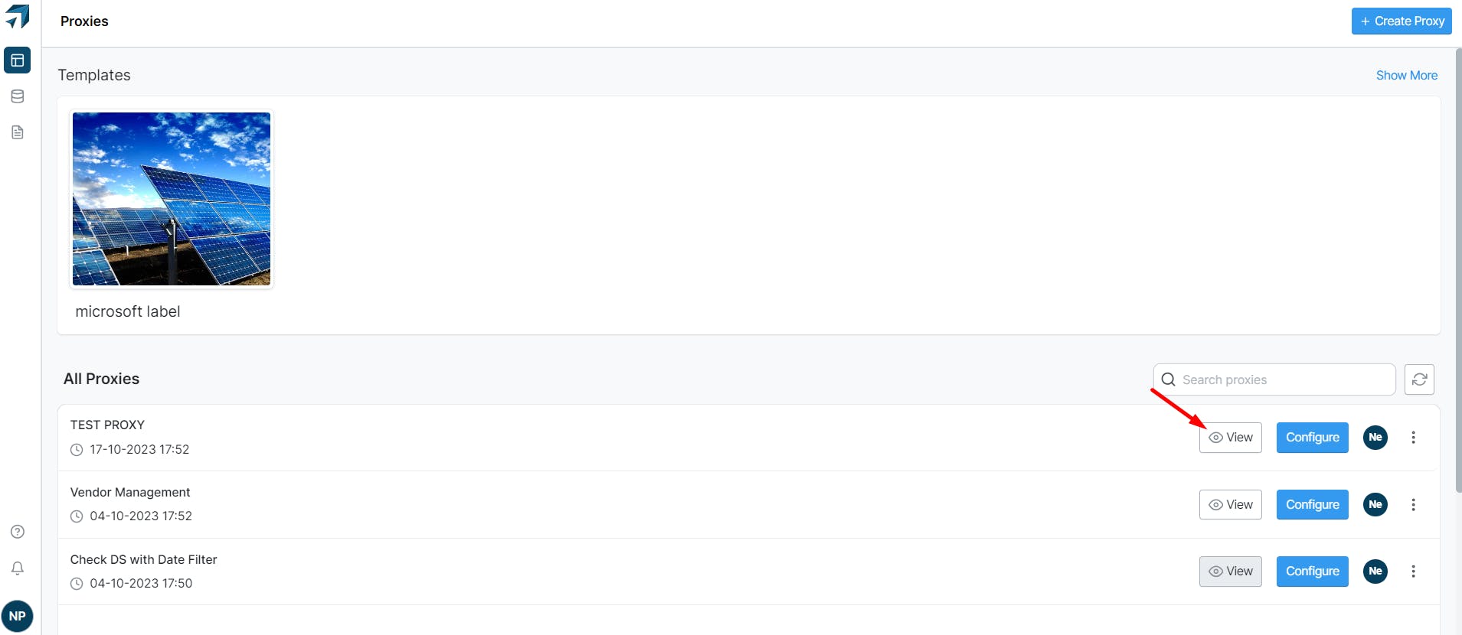Click the app logo at top left
The width and height of the screenshot is (1462, 635).
coord(17,17)
